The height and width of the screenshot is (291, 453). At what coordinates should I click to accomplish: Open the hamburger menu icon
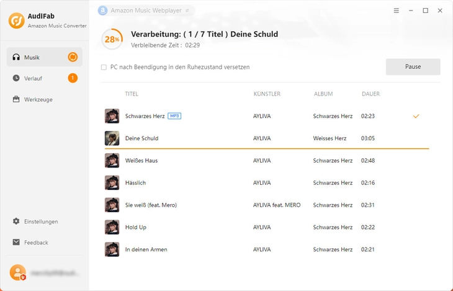click(x=397, y=11)
